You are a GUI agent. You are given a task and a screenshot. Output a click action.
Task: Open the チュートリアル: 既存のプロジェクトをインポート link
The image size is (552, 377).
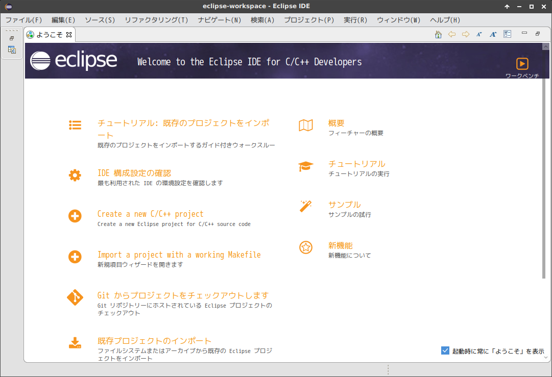(183, 129)
